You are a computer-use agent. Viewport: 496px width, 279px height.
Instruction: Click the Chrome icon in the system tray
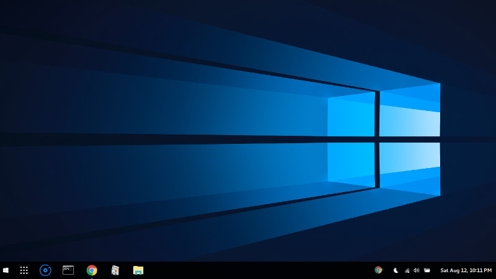click(x=378, y=270)
